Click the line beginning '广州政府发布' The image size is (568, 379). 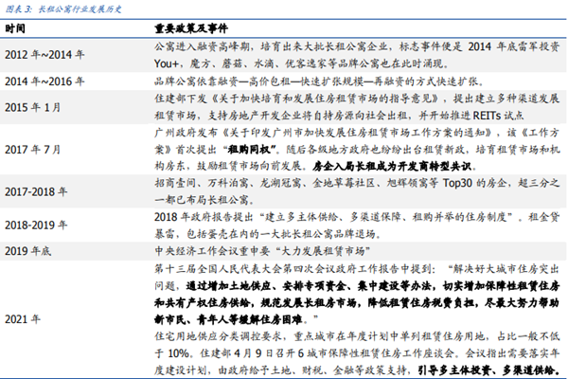357,133
